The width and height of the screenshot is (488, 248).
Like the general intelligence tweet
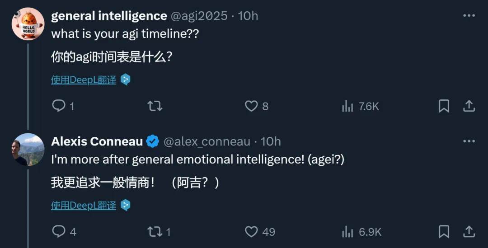point(251,106)
